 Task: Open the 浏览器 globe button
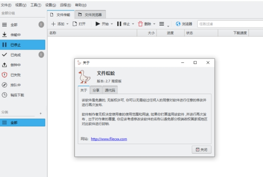[x=184, y=24]
